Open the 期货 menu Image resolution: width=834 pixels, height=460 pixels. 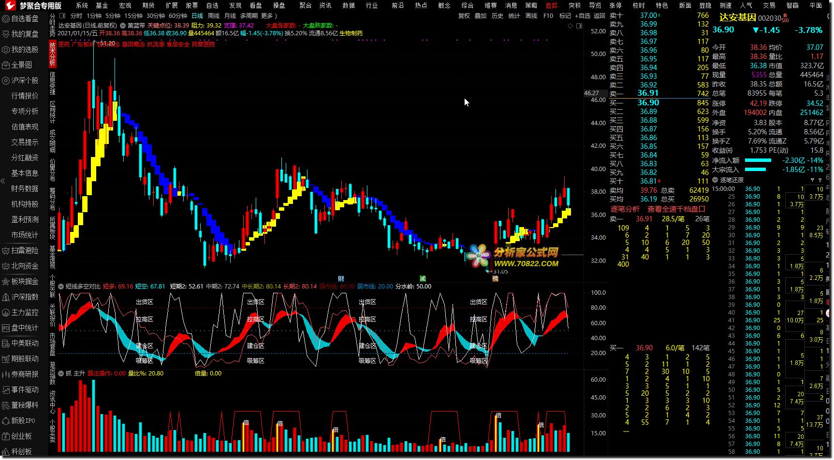[148, 5]
